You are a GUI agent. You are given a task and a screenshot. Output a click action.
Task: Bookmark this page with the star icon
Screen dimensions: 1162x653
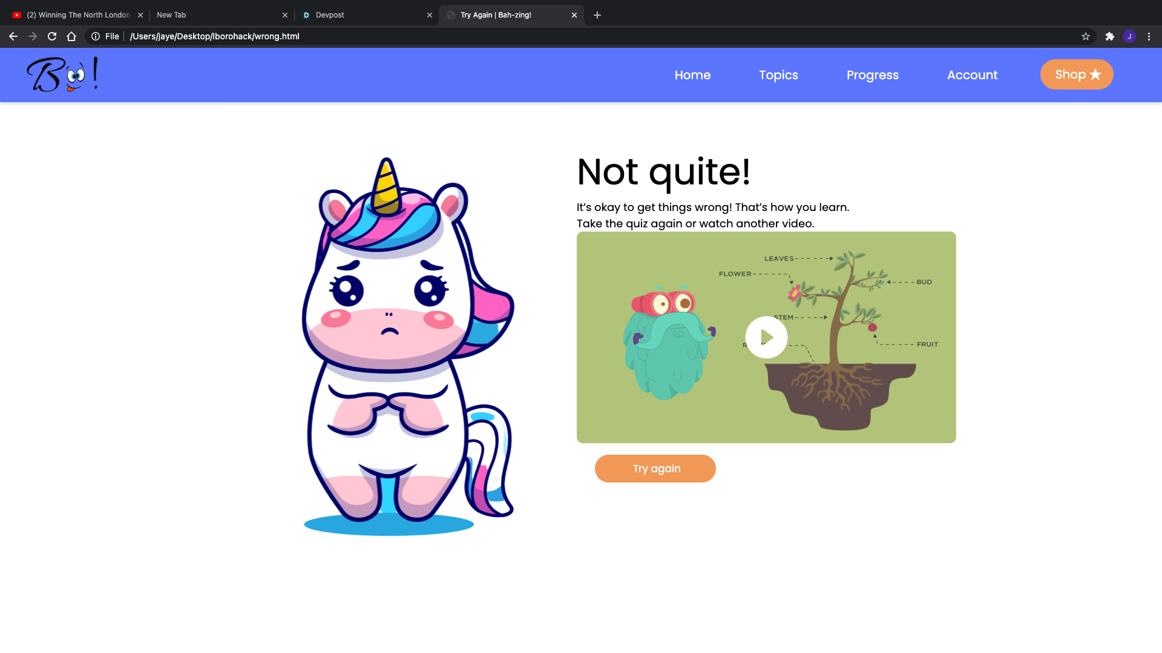(1086, 36)
